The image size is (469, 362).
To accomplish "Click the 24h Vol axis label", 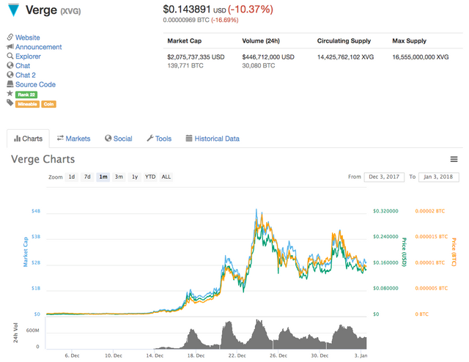I will pos(15,333).
